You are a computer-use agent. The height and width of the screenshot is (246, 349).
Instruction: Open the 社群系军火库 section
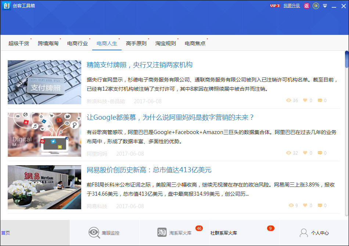(x=224, y=233)
